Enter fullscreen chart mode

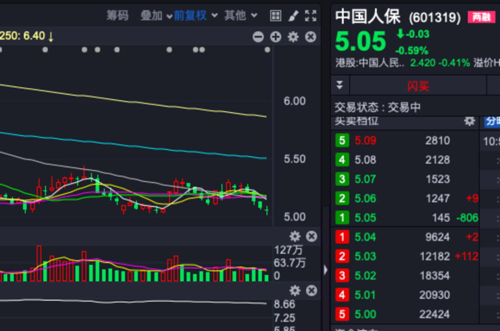[311, 15]
